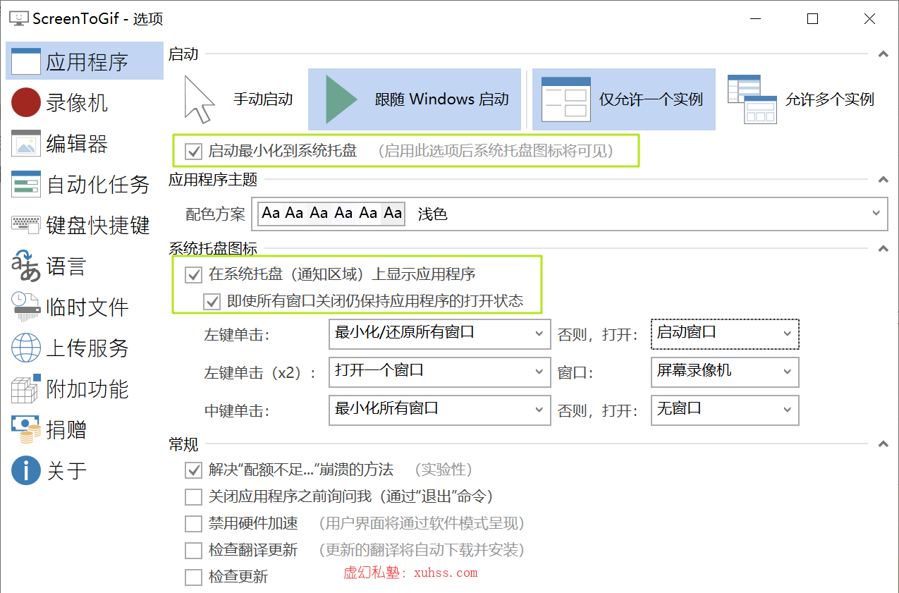
Task: Click the 捐赠 money icon
Action: pyautogui.click(x=26, y=429)
